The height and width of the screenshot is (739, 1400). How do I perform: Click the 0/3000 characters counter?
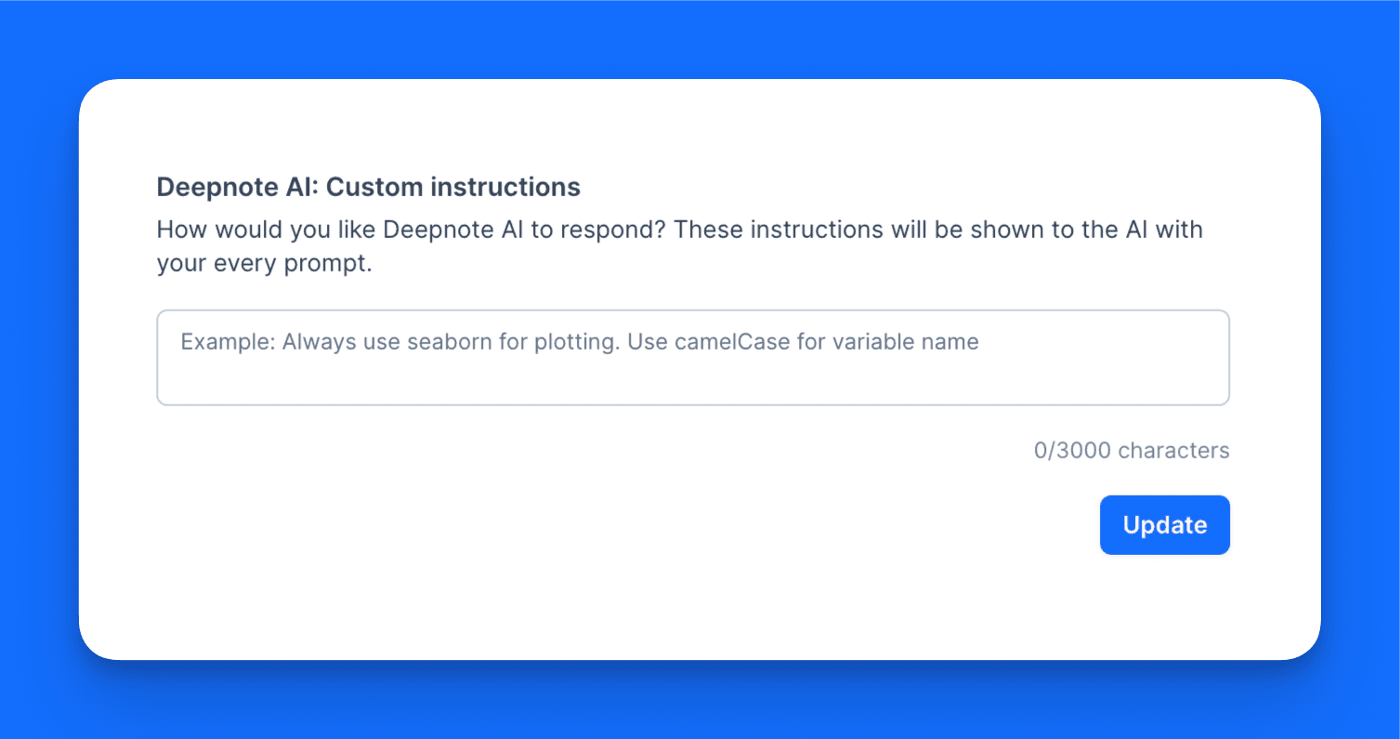[1132, 450]
